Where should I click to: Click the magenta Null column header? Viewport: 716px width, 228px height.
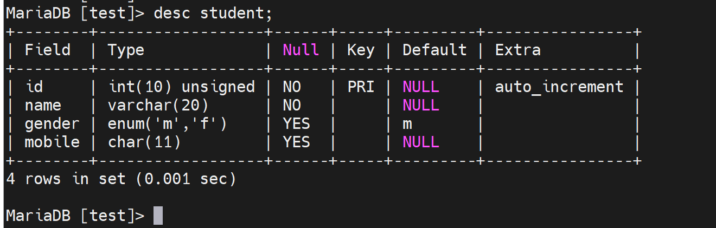tap(301, 50)
